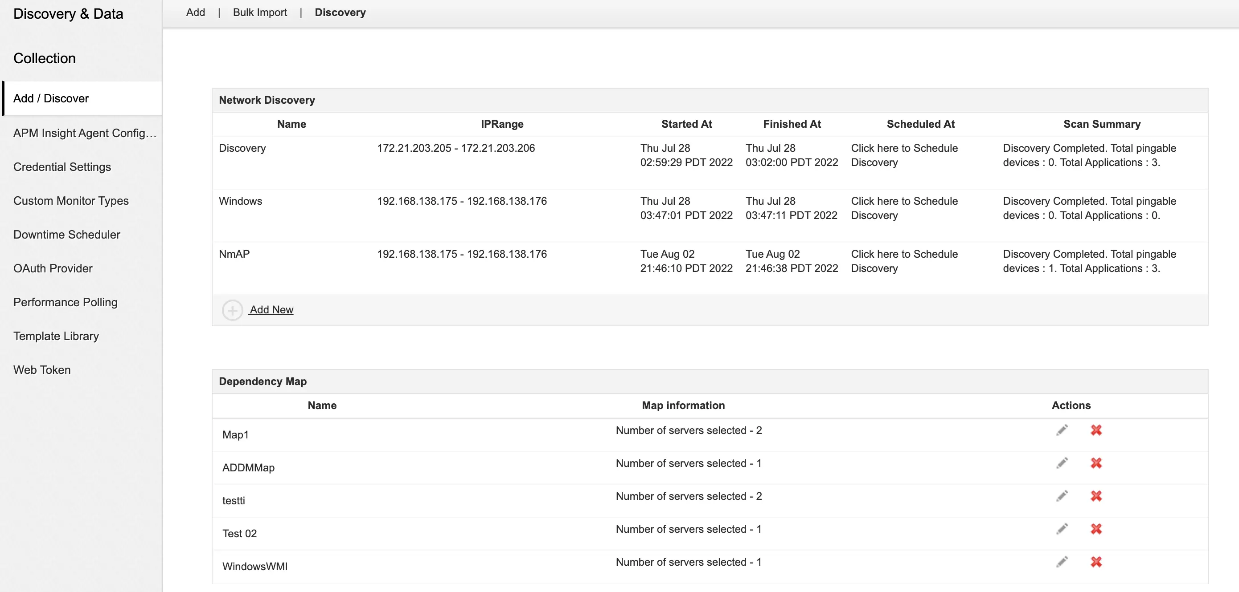Click the edit pencil icon for Map1

(1062, 430)
